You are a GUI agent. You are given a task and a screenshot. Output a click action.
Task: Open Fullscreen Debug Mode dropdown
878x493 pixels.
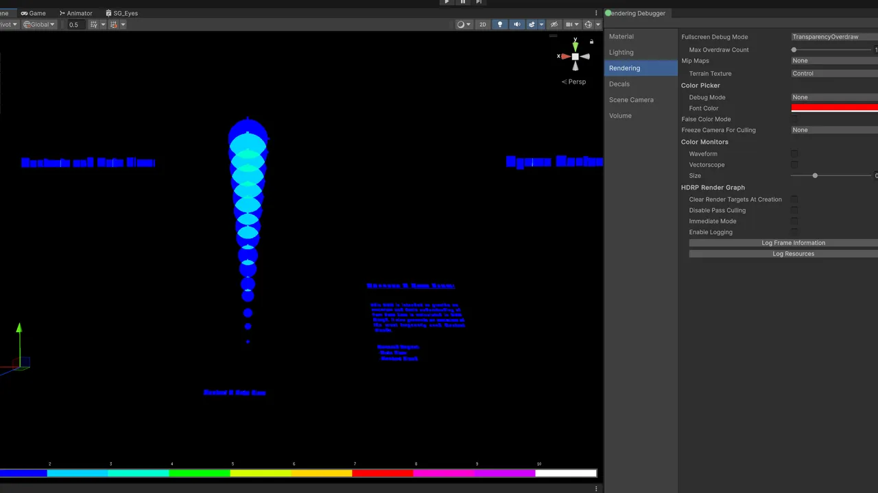[x=834, y=37]
